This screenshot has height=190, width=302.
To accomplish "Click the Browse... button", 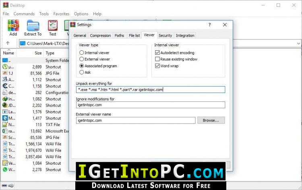I will [211, 120].
